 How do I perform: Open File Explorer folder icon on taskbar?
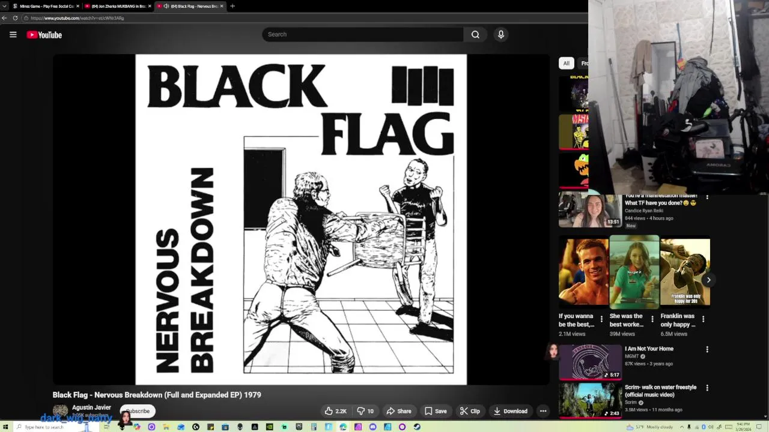pyautogui.click(x=166, y=427)
